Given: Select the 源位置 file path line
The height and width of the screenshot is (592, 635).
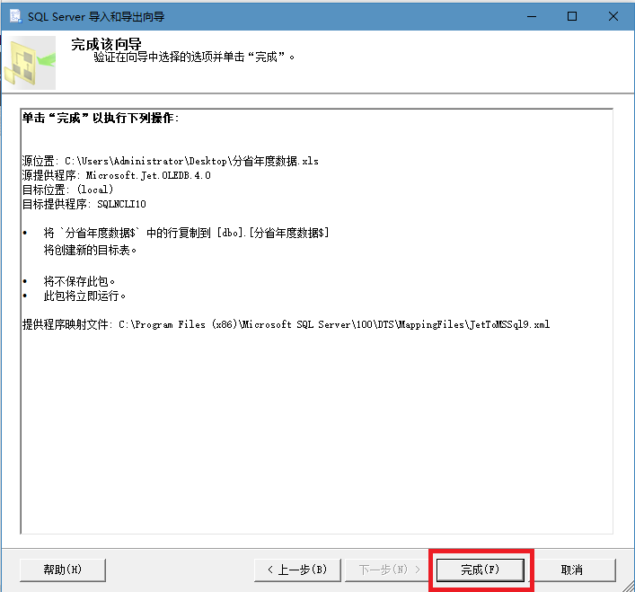Looking at the screenshot, I should tap(171, 161).
